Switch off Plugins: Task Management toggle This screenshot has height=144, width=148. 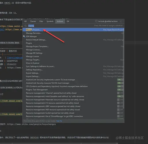tap(120, 90)
